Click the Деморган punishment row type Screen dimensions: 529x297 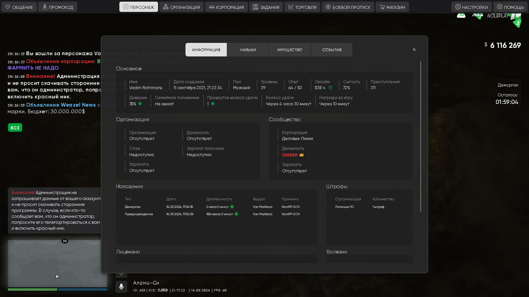(133, 207)
